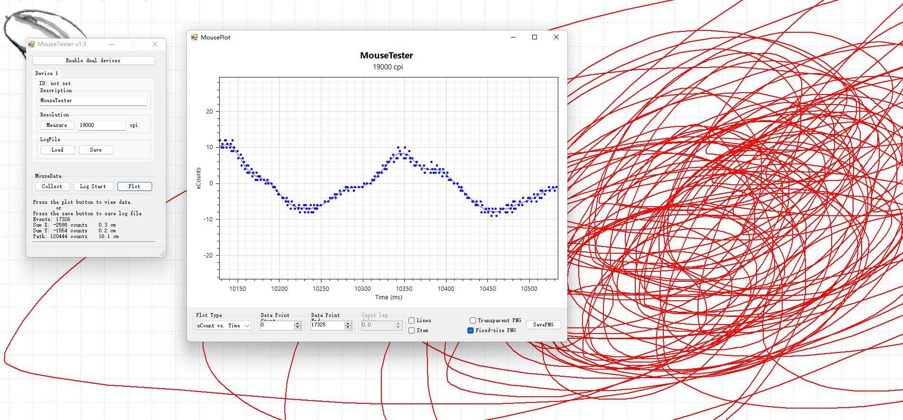Open the Plot Type dropdown

click(x=223, y=325)
